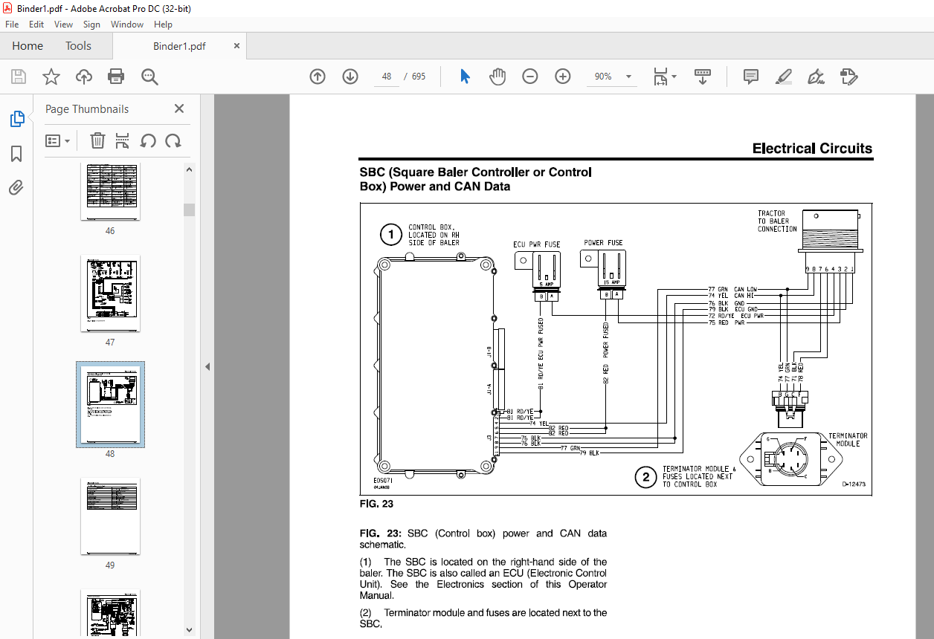The image size is (934, 639).
Task: Click the scrolling mode keyboard icon
Action: pos(703,77)
